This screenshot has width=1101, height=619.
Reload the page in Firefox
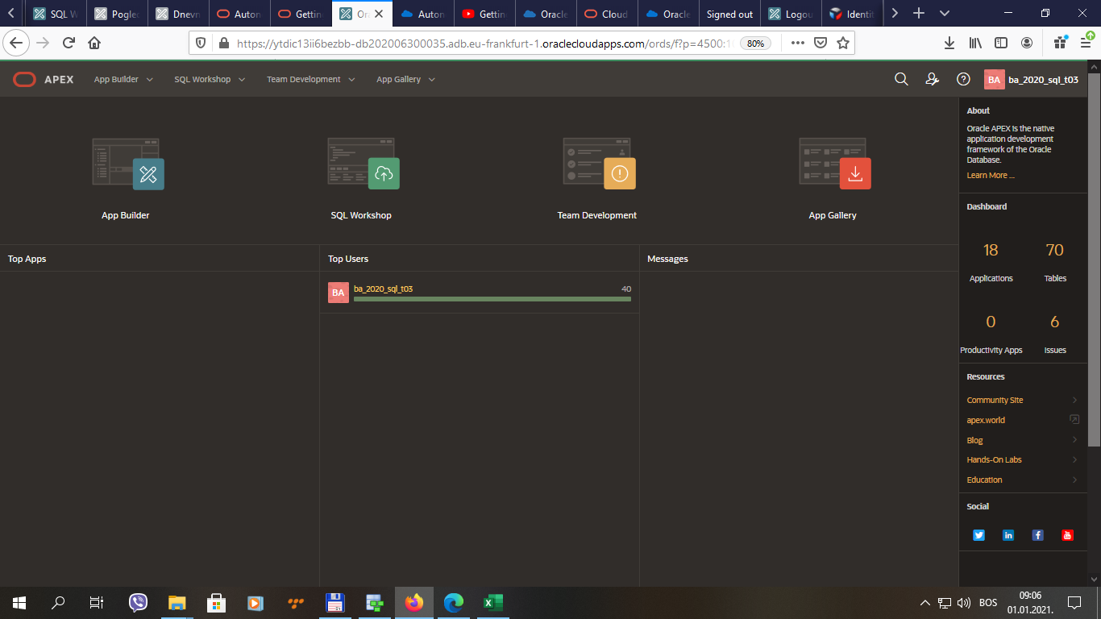click(x=69, y=43)
